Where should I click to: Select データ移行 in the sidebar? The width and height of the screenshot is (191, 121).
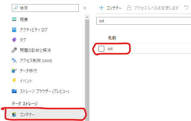[x=28, y=71]
